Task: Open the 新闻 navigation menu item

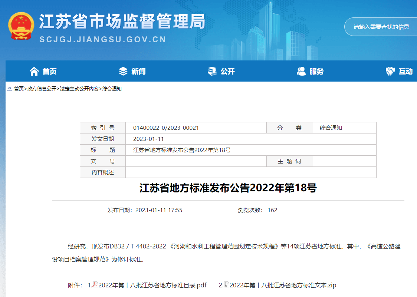Action: pyautogui.click(x=138, y=72)
